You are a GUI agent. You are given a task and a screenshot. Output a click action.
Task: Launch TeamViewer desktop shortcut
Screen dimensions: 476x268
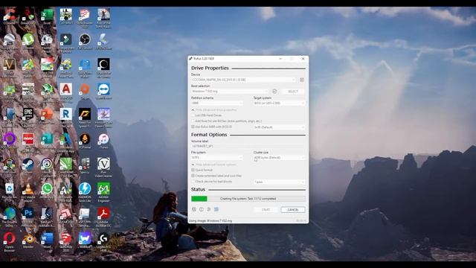click(x=103, y=92)
